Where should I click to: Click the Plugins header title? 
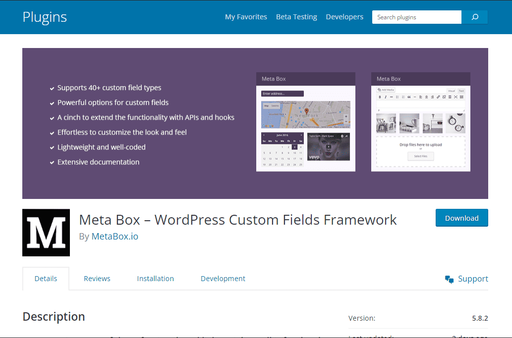pos(45,17)
